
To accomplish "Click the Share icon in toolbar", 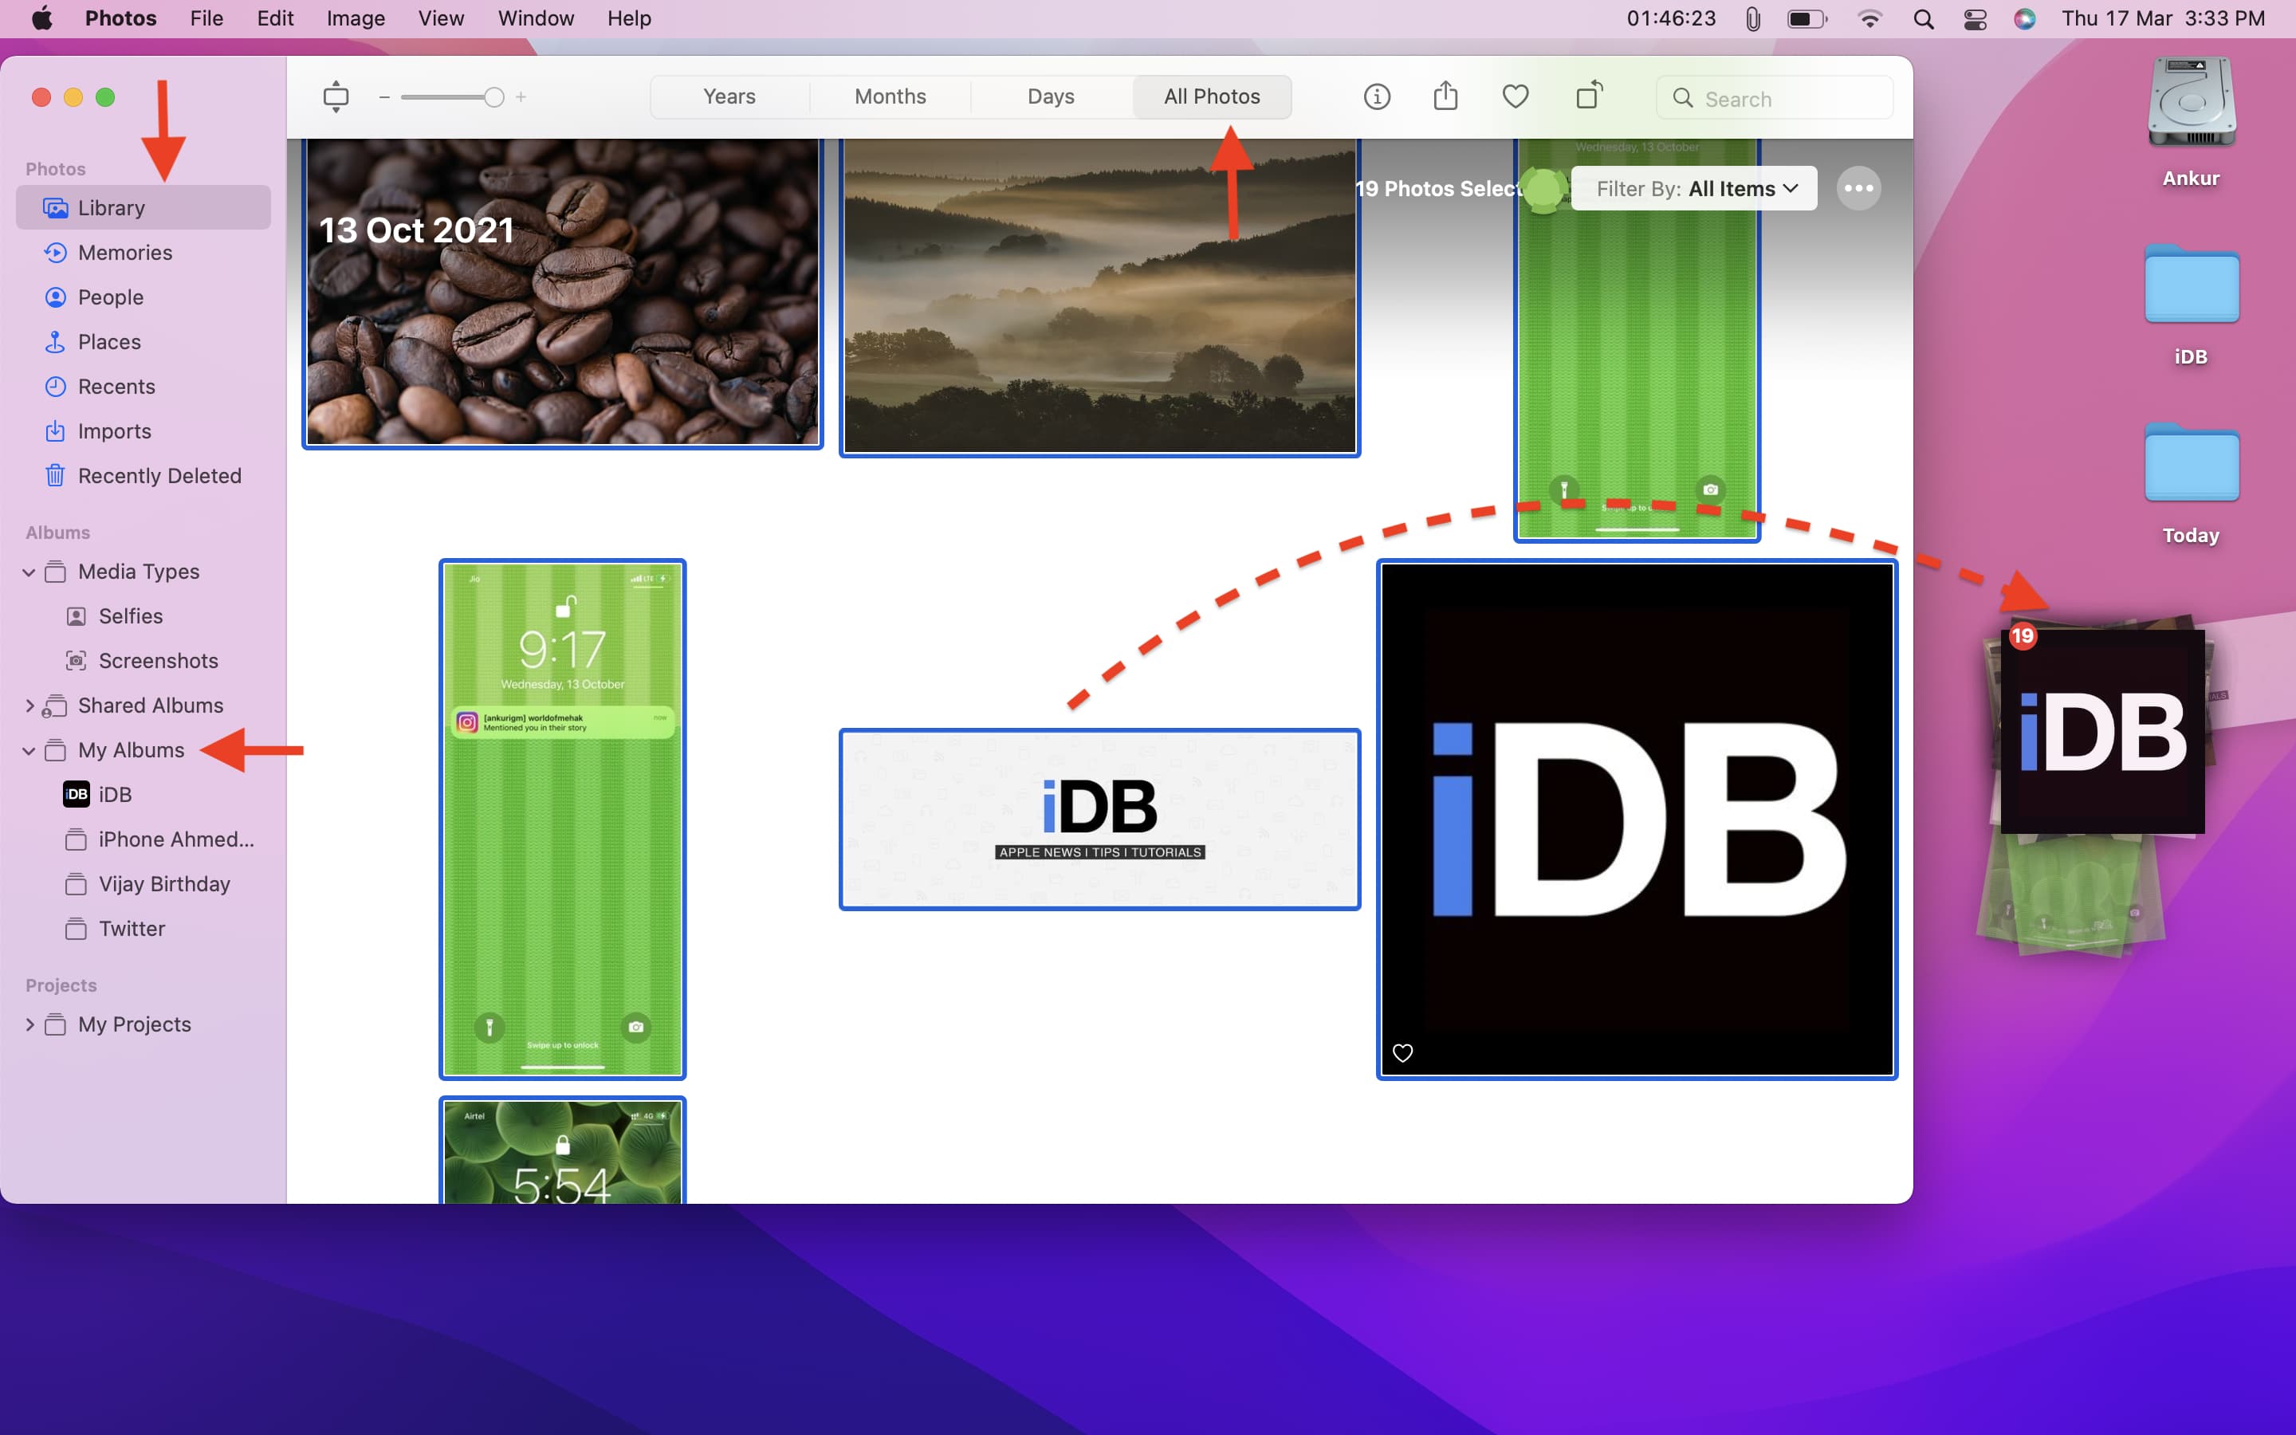I will (1445, 96).
